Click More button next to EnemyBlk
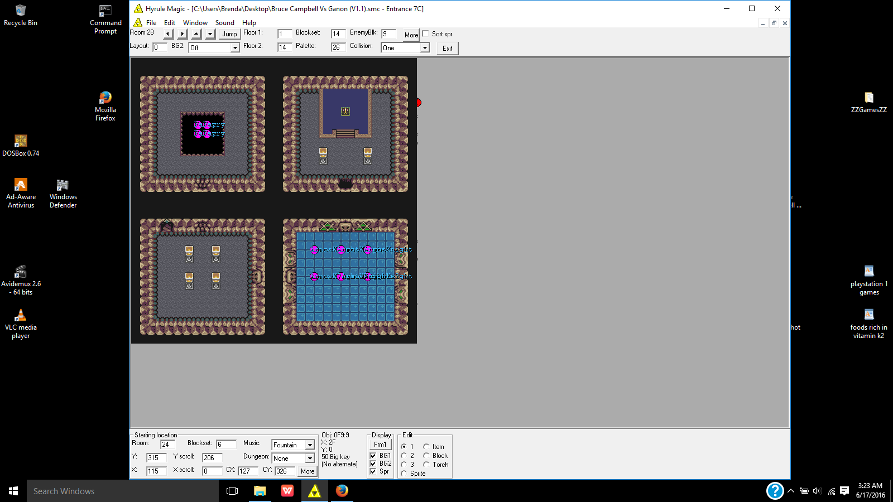 (411, 35)
